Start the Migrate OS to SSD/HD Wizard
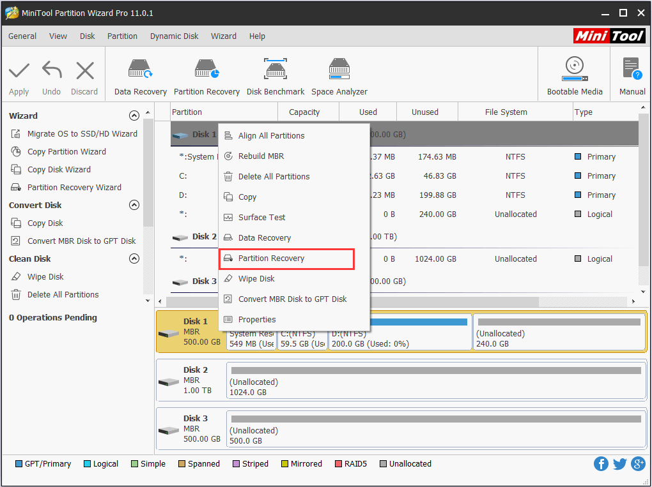Screen dimensions: 652x487 coord(74,133)
